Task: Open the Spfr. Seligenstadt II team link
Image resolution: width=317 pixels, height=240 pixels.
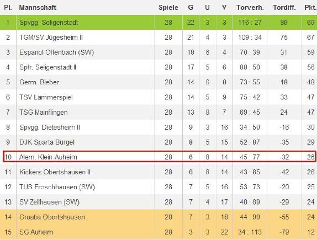Action: [x=47, y=67]
